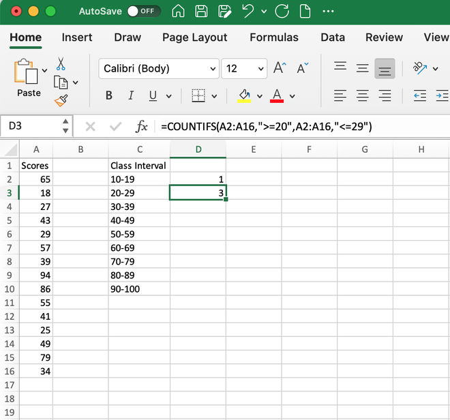
Task: Open the Undo history dropdown arrow
Action: (264, 12)
